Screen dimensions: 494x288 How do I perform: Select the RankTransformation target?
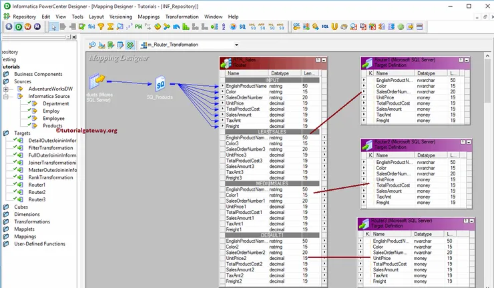click(x=51, y=177)
